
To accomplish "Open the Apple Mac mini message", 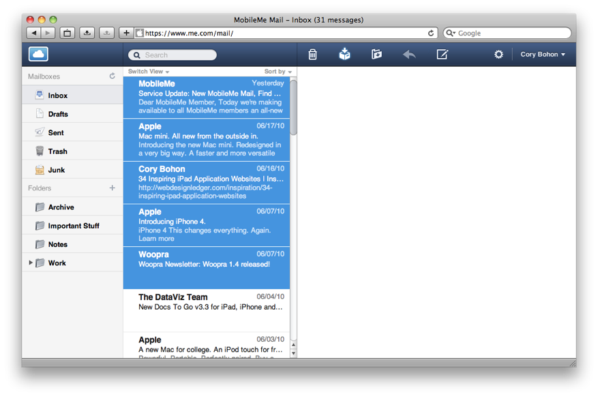I will click(x=207, y=140).
